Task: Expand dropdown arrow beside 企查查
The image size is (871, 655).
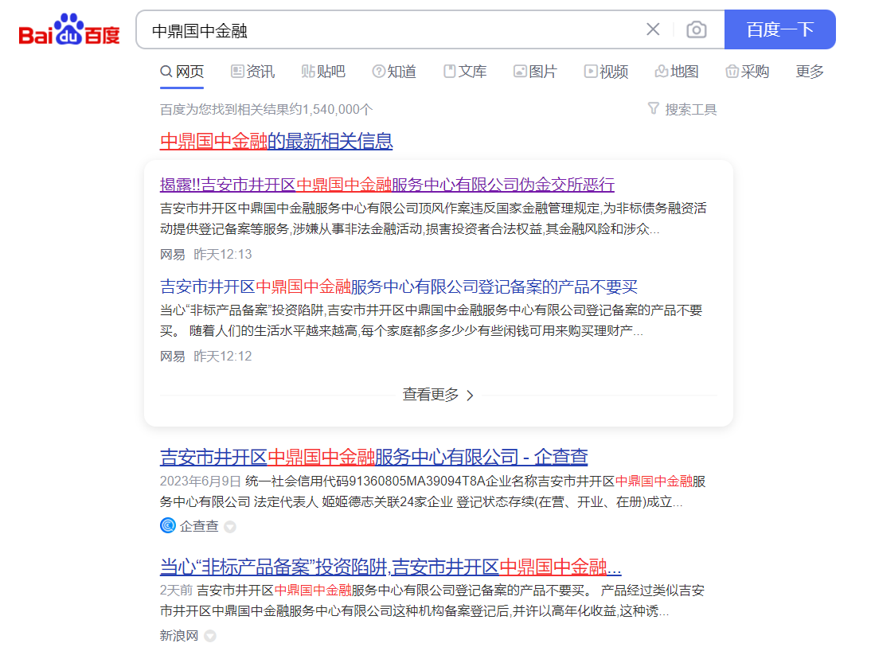Action: click(230, 526)
